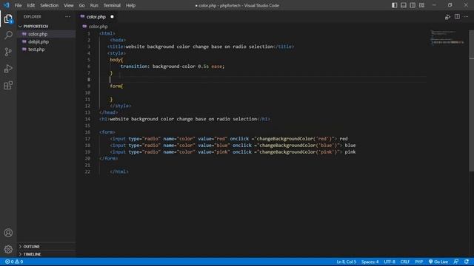The width and height of the screenshot is (474, 266).
Task: Open the Terminal menu
Action: 112,5
